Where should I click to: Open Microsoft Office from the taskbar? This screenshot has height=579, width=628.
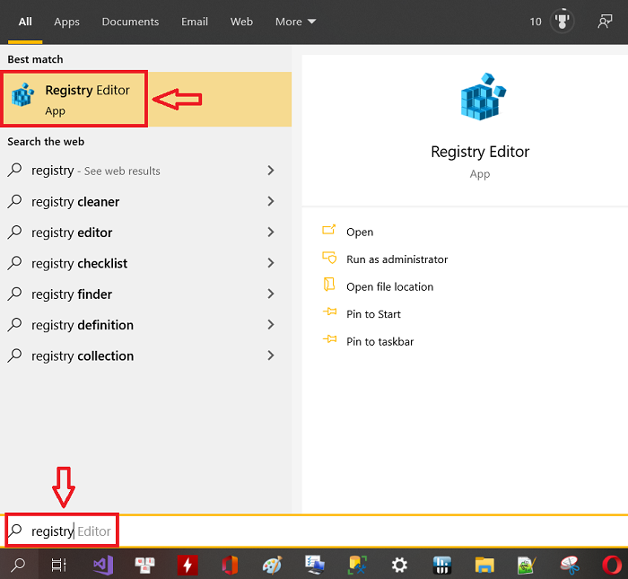(x=230, y=565)
